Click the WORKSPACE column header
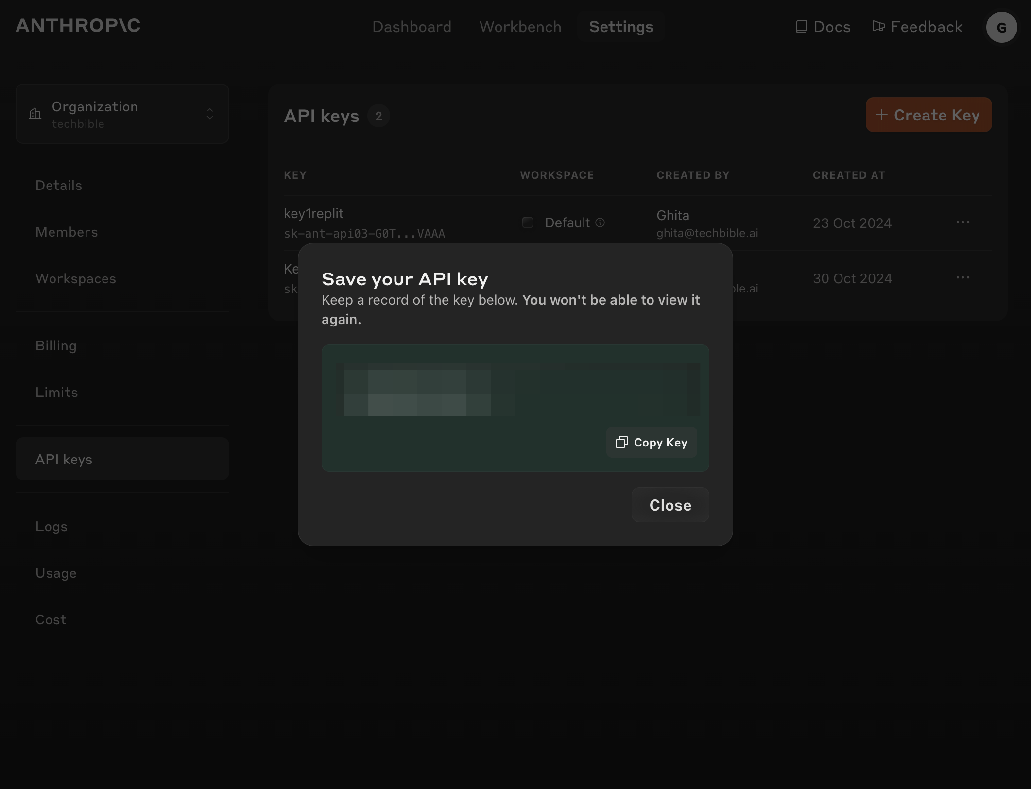Image resolution: width=1031 pixels, height=789 pixels. (557, 175)
